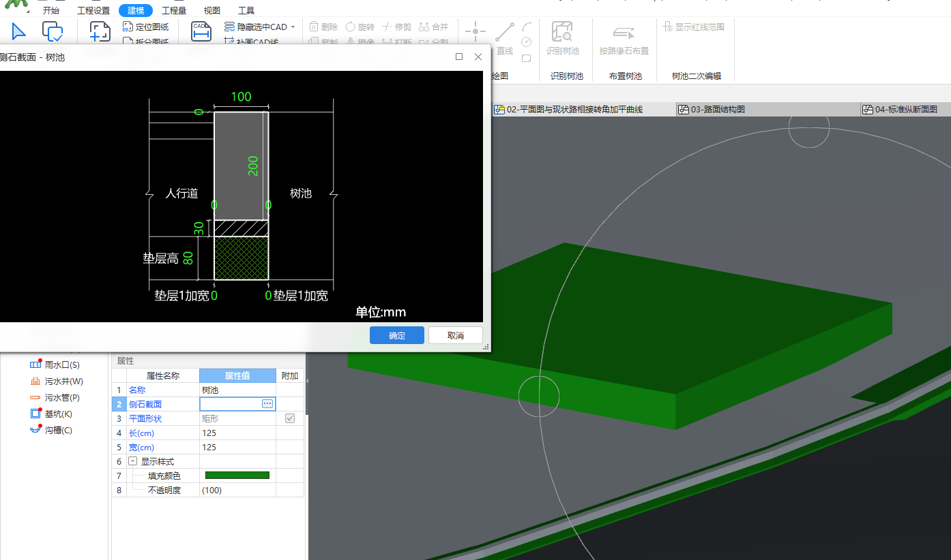The image size is (951, 560).
Task: Open the 开始 menu tab
Action: pos(50,10)
